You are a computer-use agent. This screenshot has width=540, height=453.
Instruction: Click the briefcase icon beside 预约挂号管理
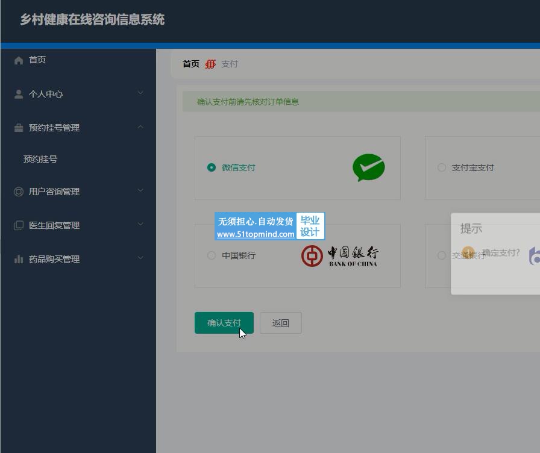[19, 128]
